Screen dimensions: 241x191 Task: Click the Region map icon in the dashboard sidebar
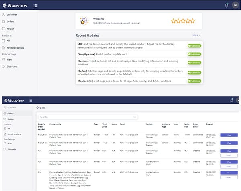(x=3, y=29)
